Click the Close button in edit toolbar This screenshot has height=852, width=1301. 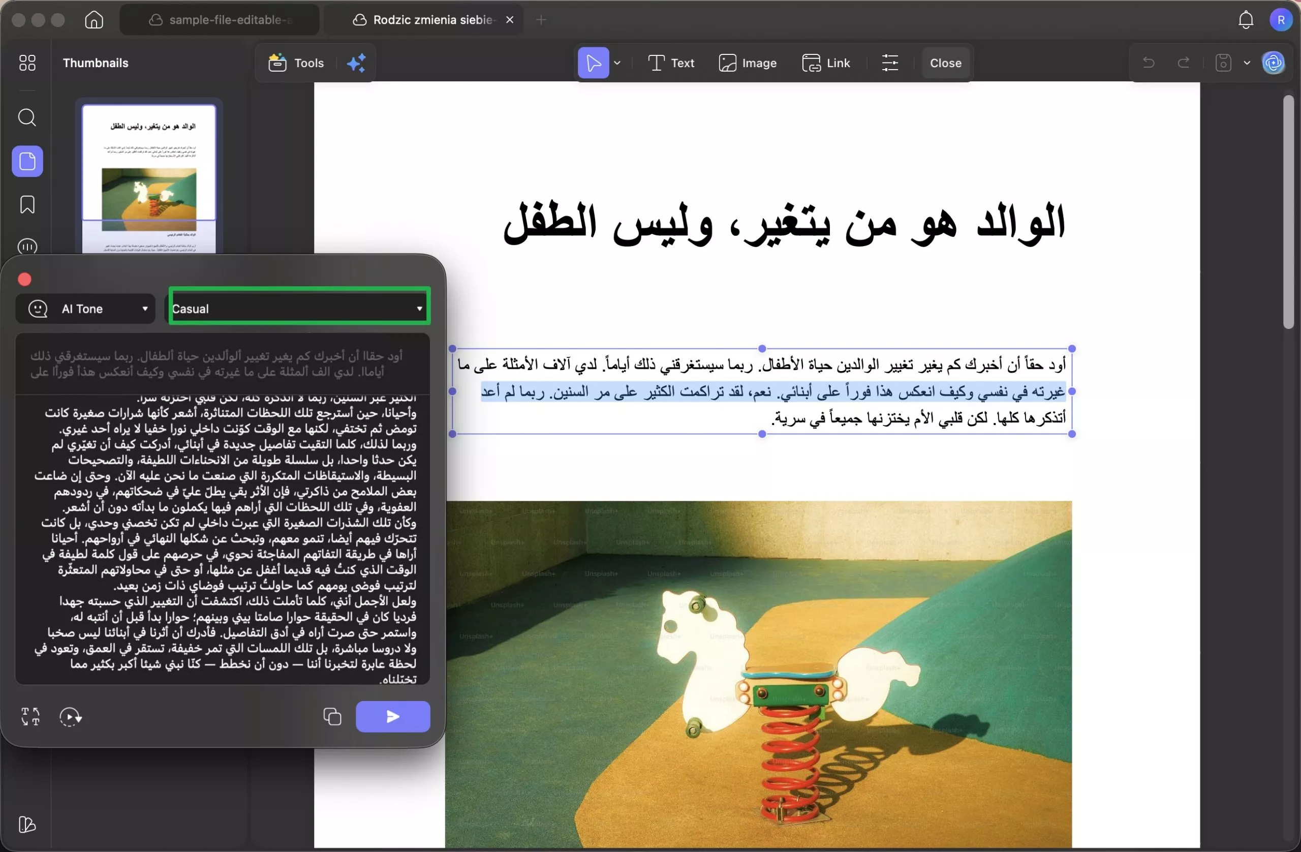[x=945, y=63]
